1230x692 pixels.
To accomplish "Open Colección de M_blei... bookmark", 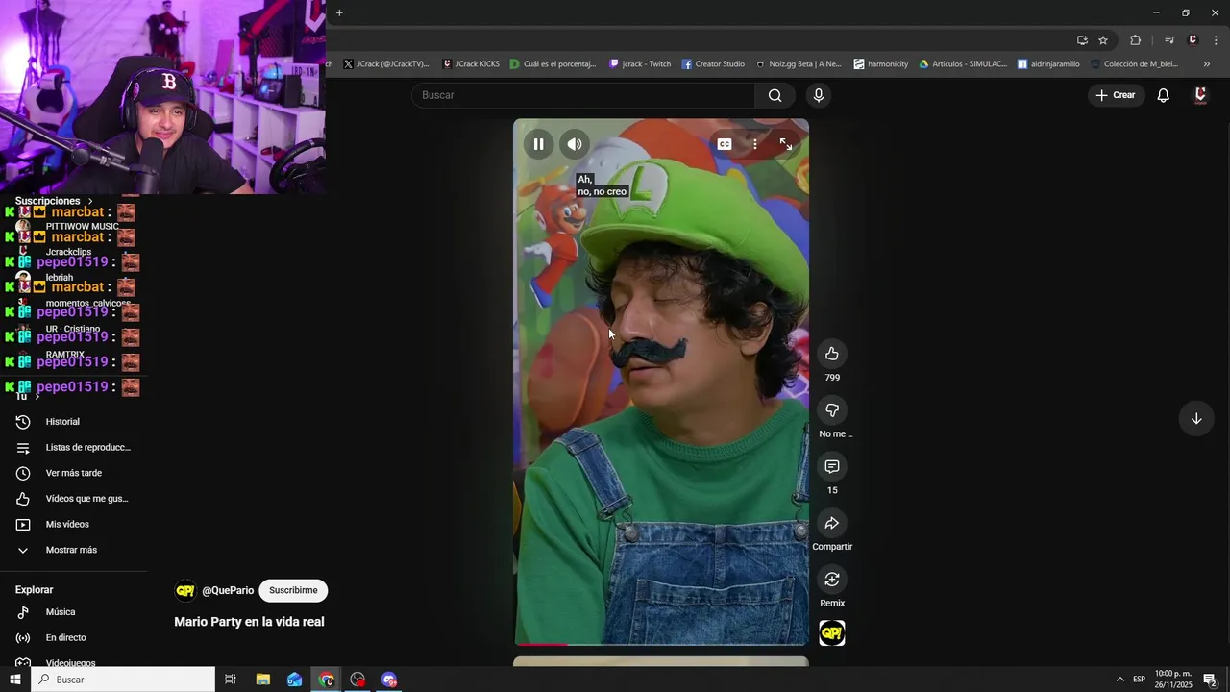I will click(1134, 64).
